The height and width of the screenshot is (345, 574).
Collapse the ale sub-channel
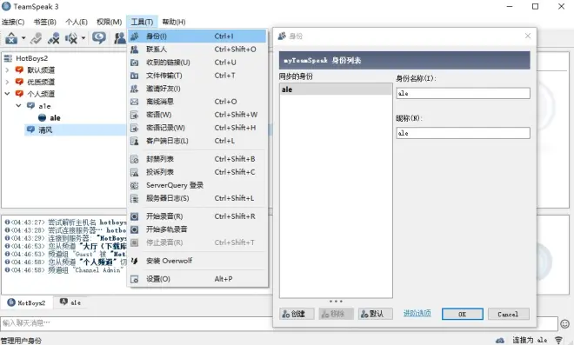(19, 106)
